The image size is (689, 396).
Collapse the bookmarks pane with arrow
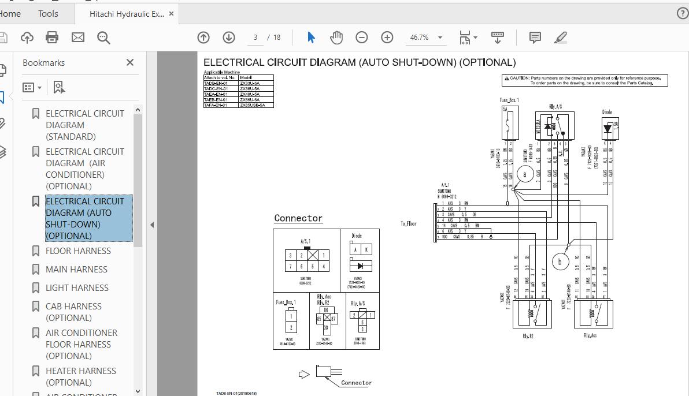(152, 225)
